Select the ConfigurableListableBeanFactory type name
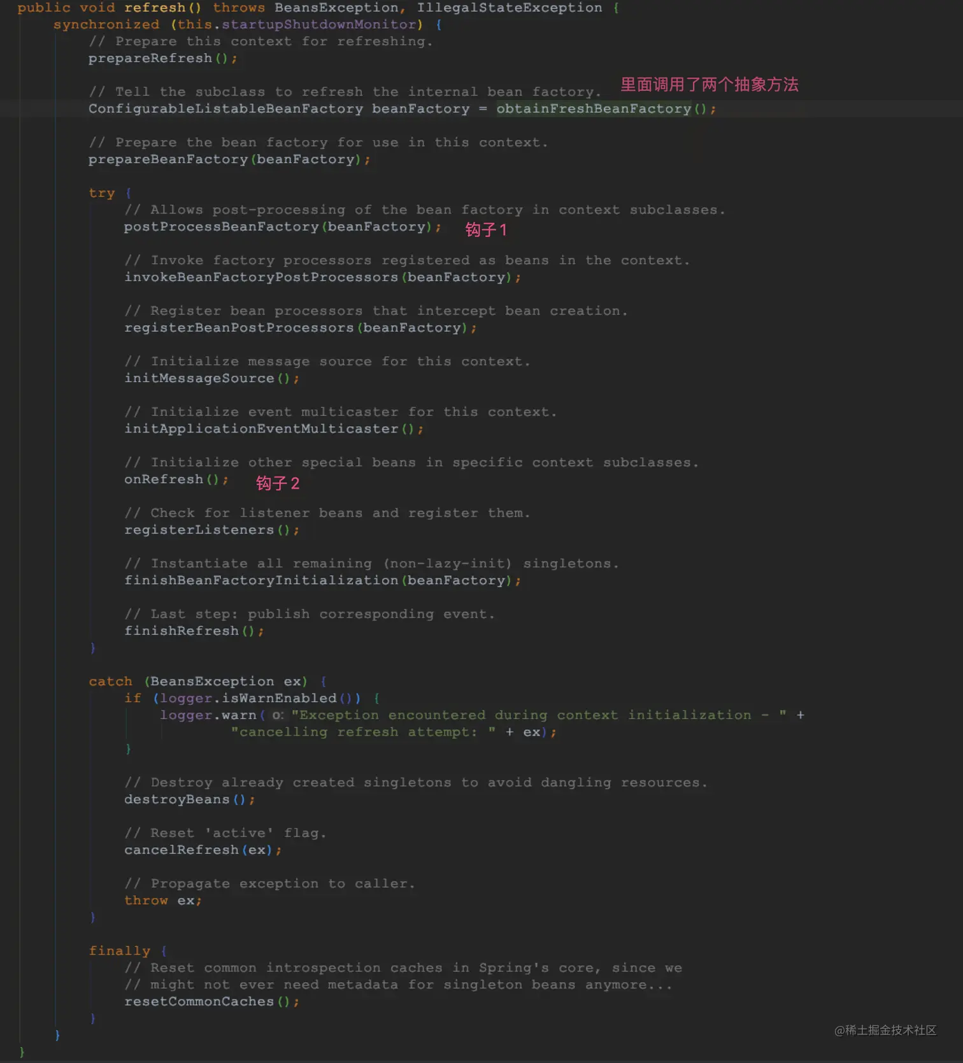 (x=225, y=109)
